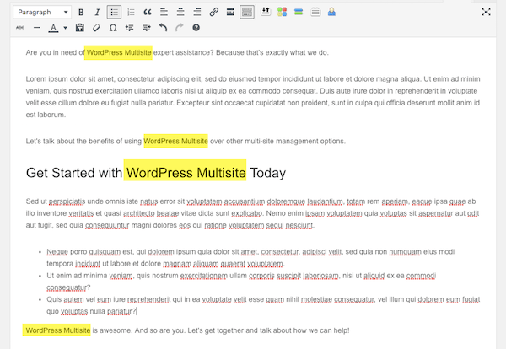Click the 'Sed ut perspiciatis' paragraph
This screenshot has width=506, height=349.
252,213
